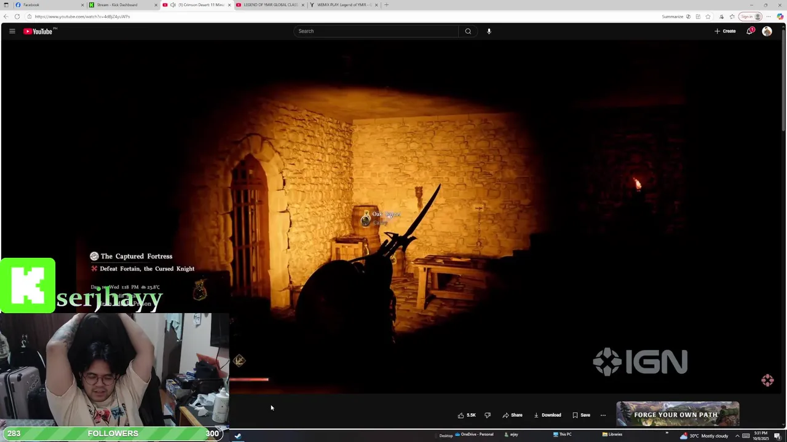Click Share under the video
This screenshot has width=787, height=442.
512,415
